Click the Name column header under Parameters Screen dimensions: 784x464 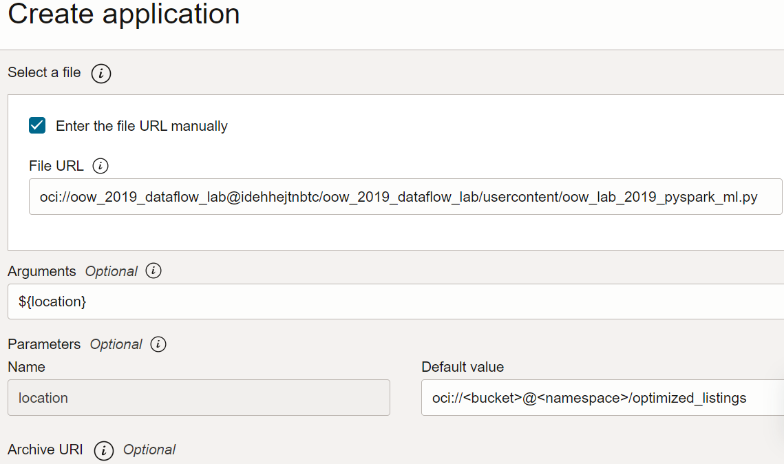[x=26, y=367]
